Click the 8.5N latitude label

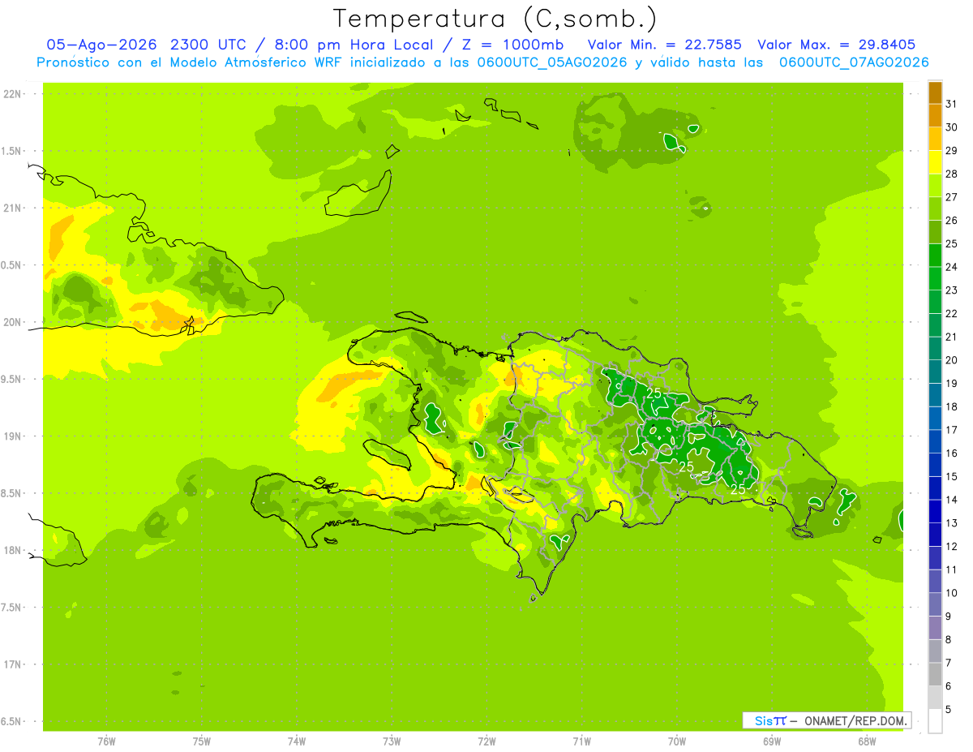pos(12,493)
